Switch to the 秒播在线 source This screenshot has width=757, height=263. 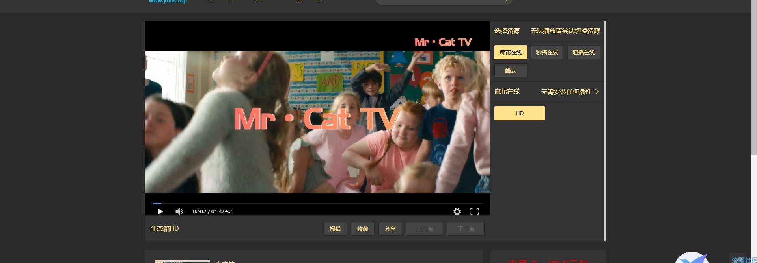pos(547,52)
